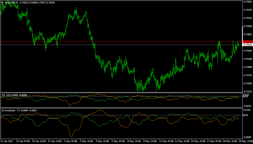Viewport: 253px width, 144px height.
Task: Click the OHLC values 0.74552 0.74569 0.74517 0.74554
Action: click(37, 3)
